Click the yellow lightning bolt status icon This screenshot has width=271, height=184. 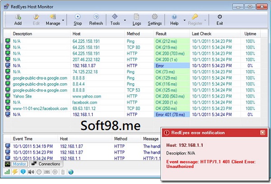click(15, 172)
